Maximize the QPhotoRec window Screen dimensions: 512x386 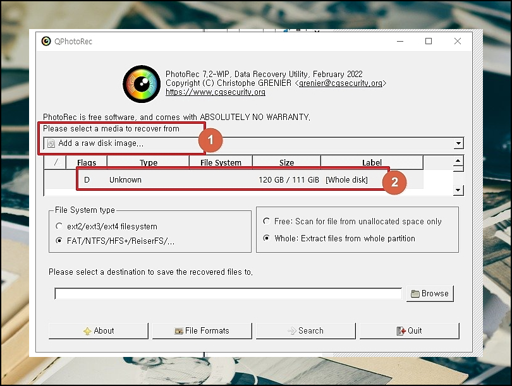pyautogui.click(x=429, y=41)
